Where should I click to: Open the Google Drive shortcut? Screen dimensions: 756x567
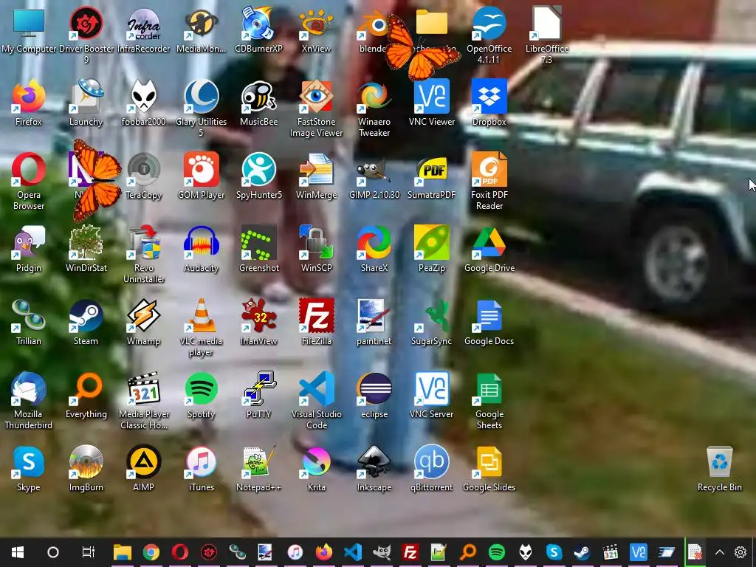coord(489,250)
